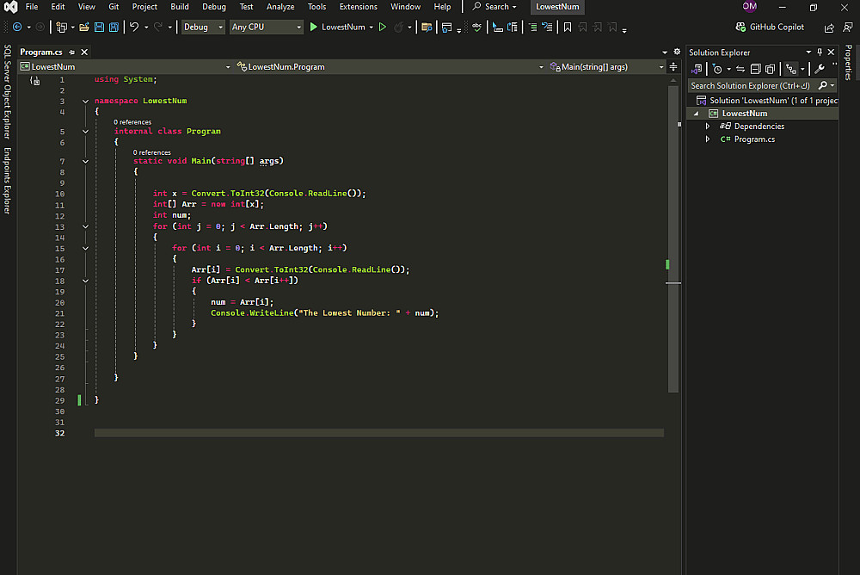Open GitHub Copilot button
This screenshot has height=575, width=860.
pos(770,27)
